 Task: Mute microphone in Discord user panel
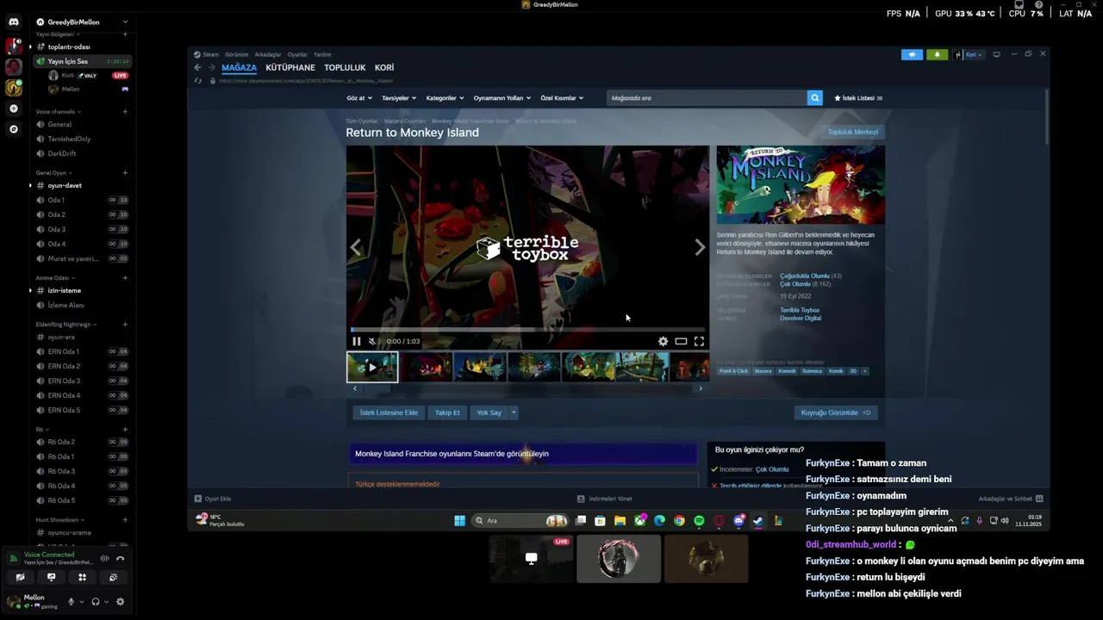72,602
